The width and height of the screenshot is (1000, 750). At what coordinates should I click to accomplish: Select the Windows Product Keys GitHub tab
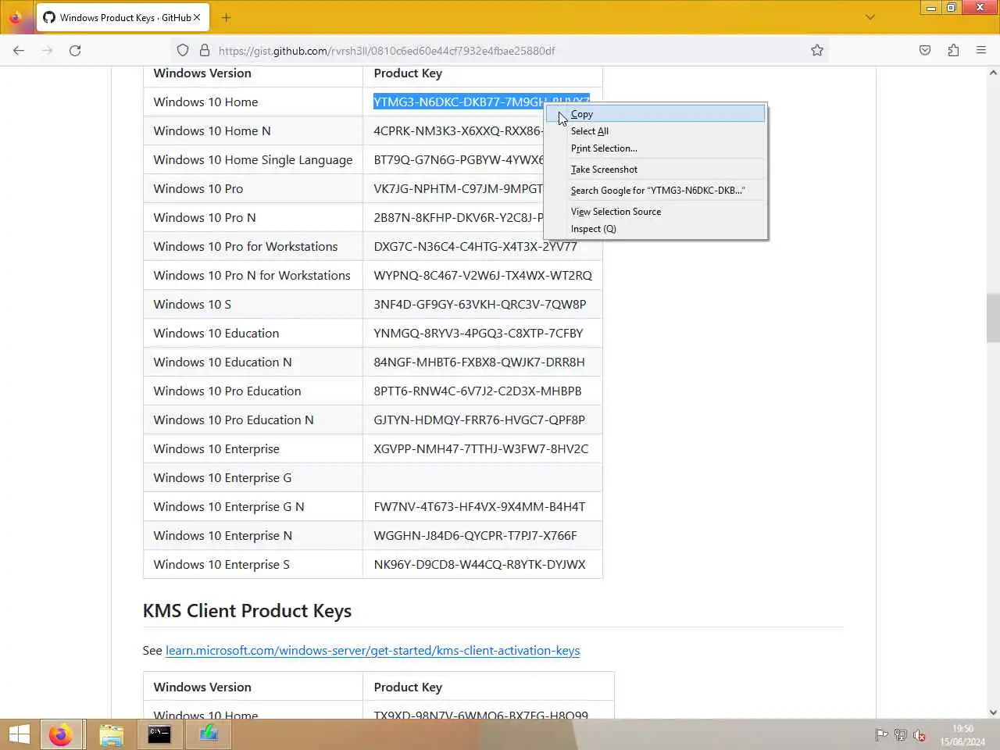coord(123,17)
